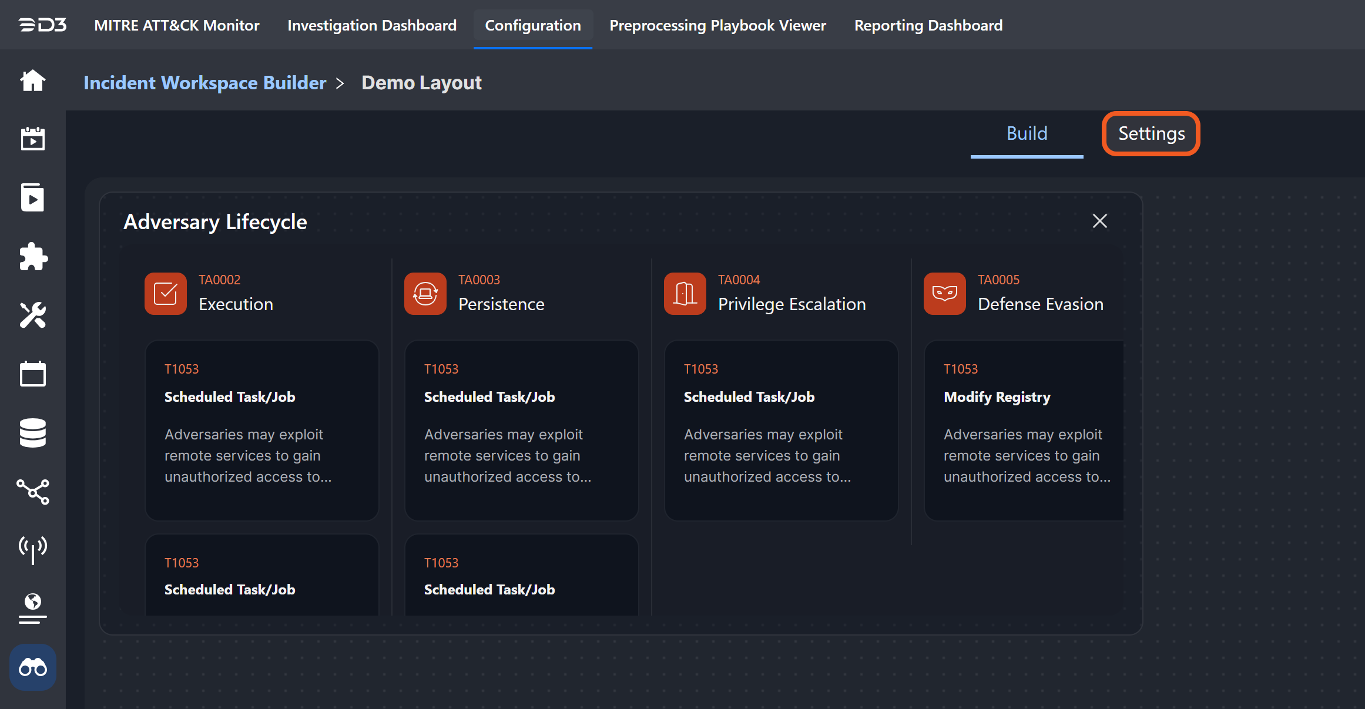Switch to the Settings tab

click(x=1151, y=134)
